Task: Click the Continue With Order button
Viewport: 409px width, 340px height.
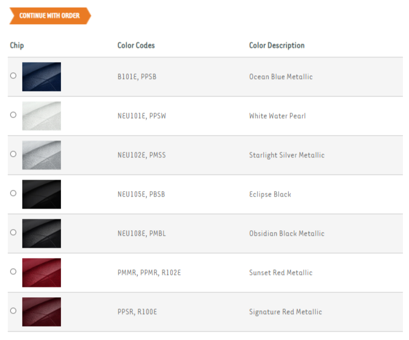Action: coord(50,16)
